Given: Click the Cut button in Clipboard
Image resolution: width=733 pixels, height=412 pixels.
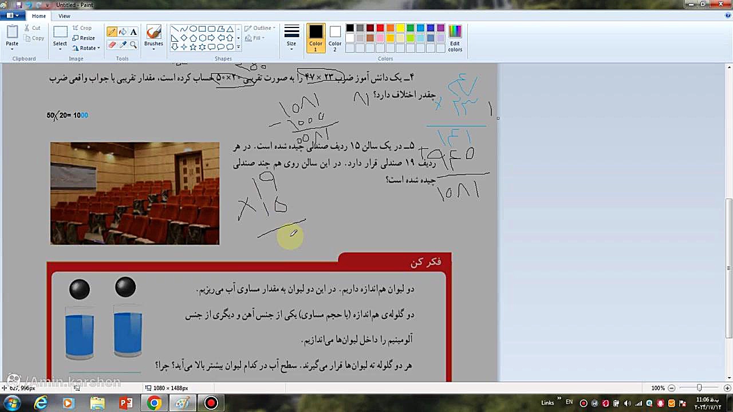Looking at the screenshot, I should (x=32, y=28).
